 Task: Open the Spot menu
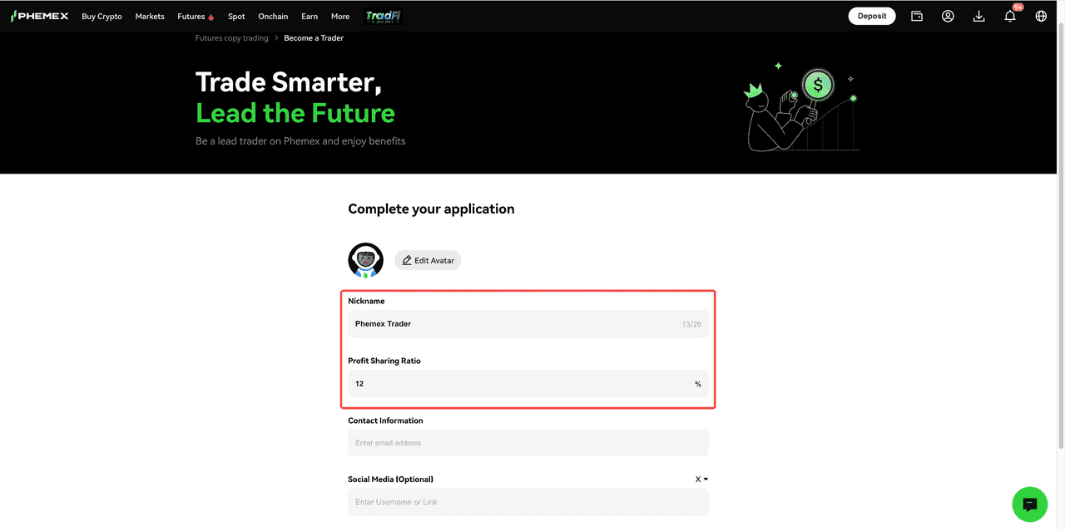(236, 17)
